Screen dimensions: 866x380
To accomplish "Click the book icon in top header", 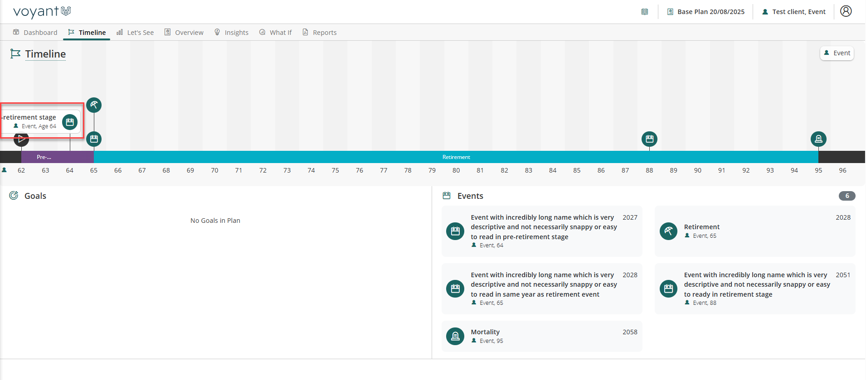I will point(645,12).
